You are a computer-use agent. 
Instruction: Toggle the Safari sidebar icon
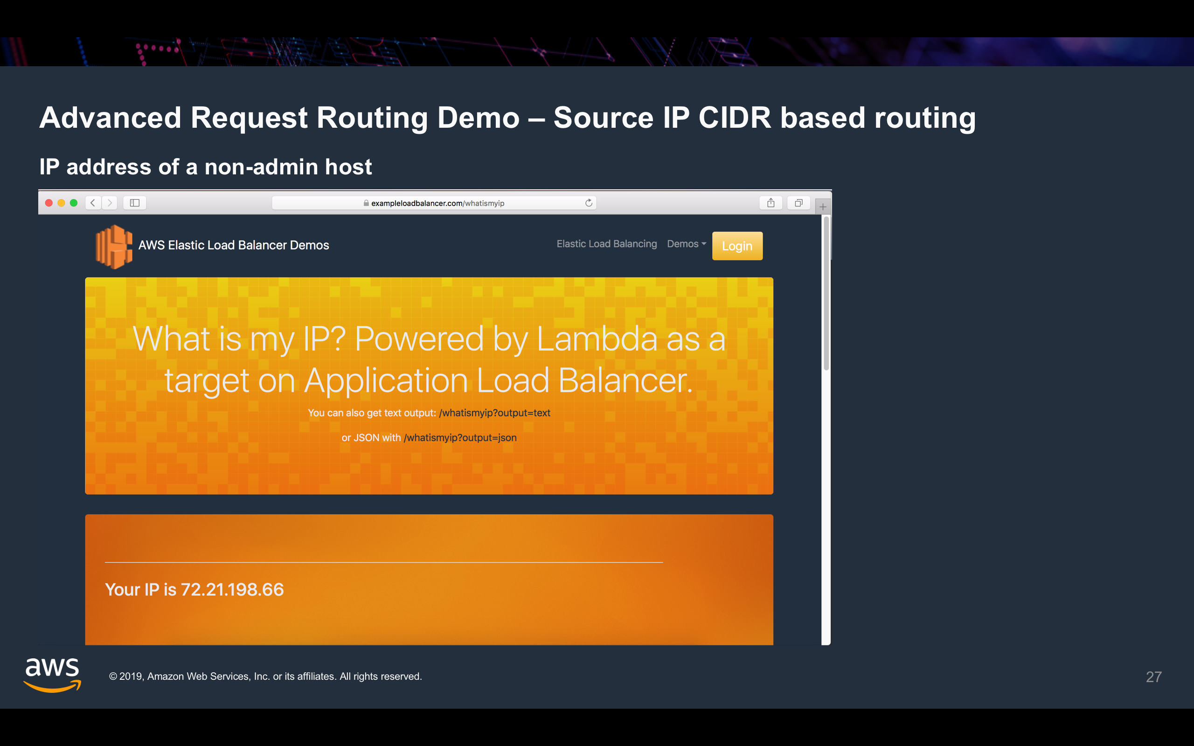[135, 203]
